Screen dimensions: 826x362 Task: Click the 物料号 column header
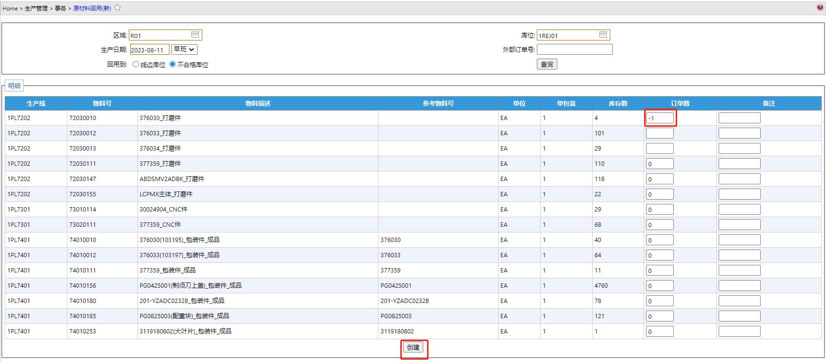pyautogui.click(x=102, y=103)
